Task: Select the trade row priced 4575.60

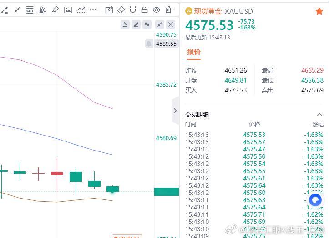Action: click(x=254, y=193)
